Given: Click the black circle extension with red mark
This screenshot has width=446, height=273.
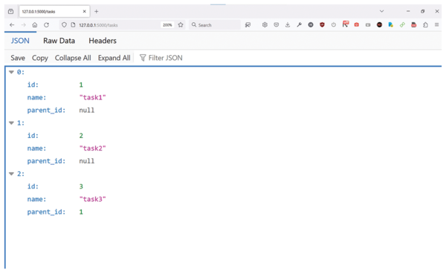Looking at the screenshot, I should click(x=379, y=25).
